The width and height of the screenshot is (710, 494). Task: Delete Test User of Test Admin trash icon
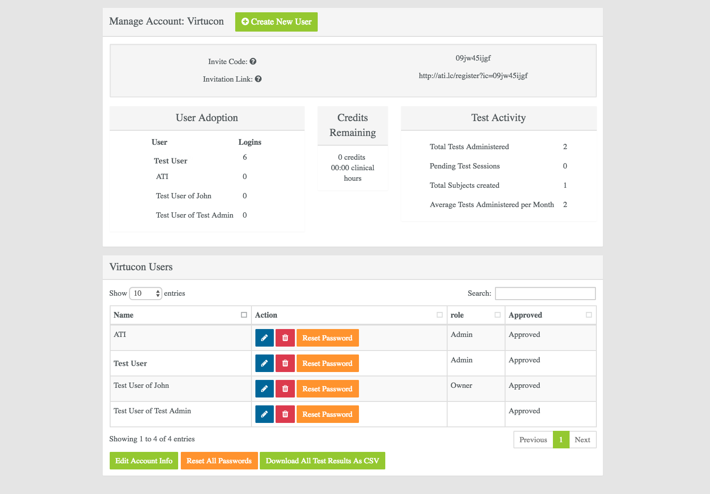pos(285,414)
